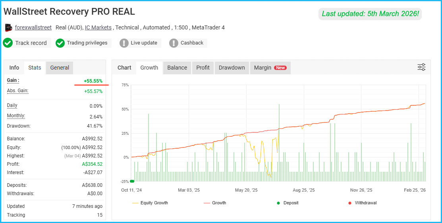
Task: Click the 2.64% monthly value
Action: pos(96,116)
